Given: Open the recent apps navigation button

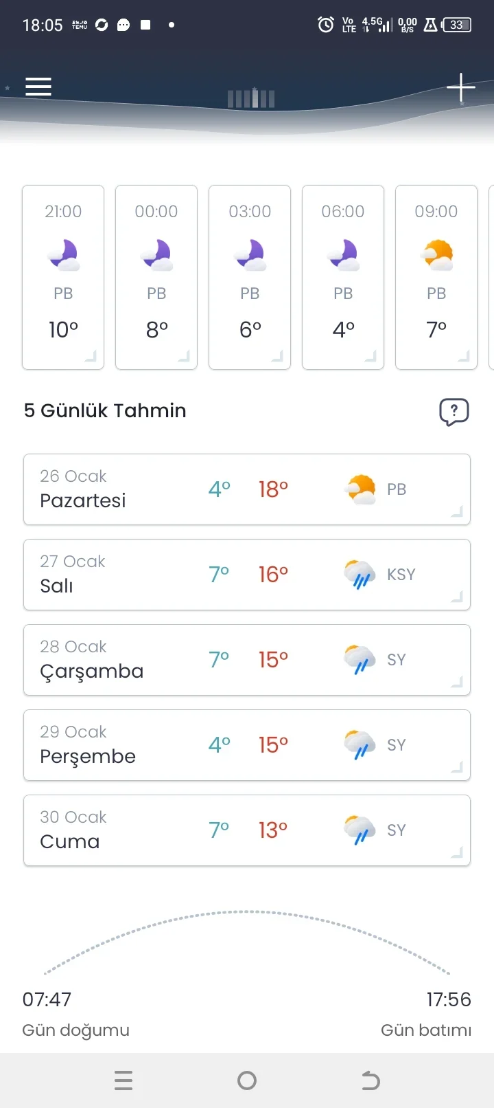Looking at the screenshot, I should point(123,1081).
